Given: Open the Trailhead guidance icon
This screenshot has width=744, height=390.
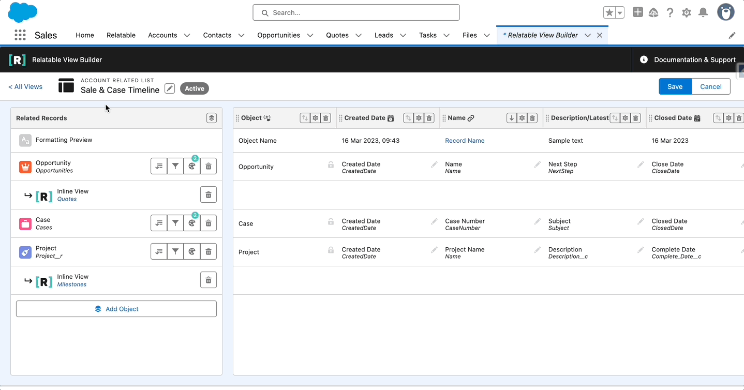Looking at the screenshot, I should point(653,12).
